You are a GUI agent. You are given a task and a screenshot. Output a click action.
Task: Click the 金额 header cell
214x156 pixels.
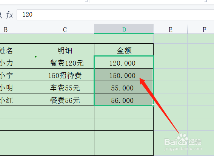point(124,50)
